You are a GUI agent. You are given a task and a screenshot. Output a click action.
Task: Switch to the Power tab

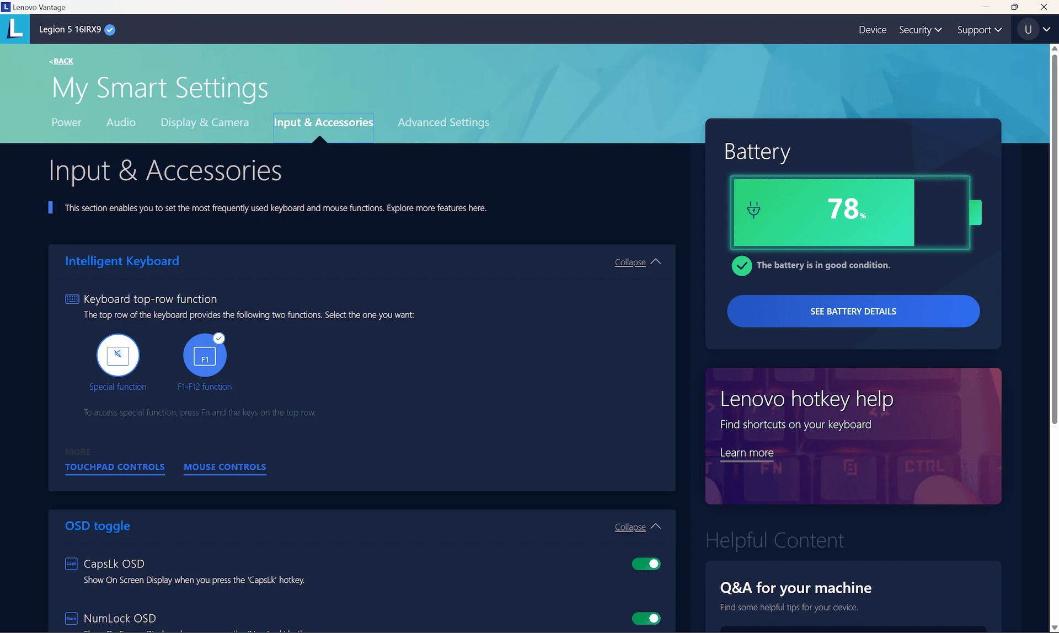[66, 122]
